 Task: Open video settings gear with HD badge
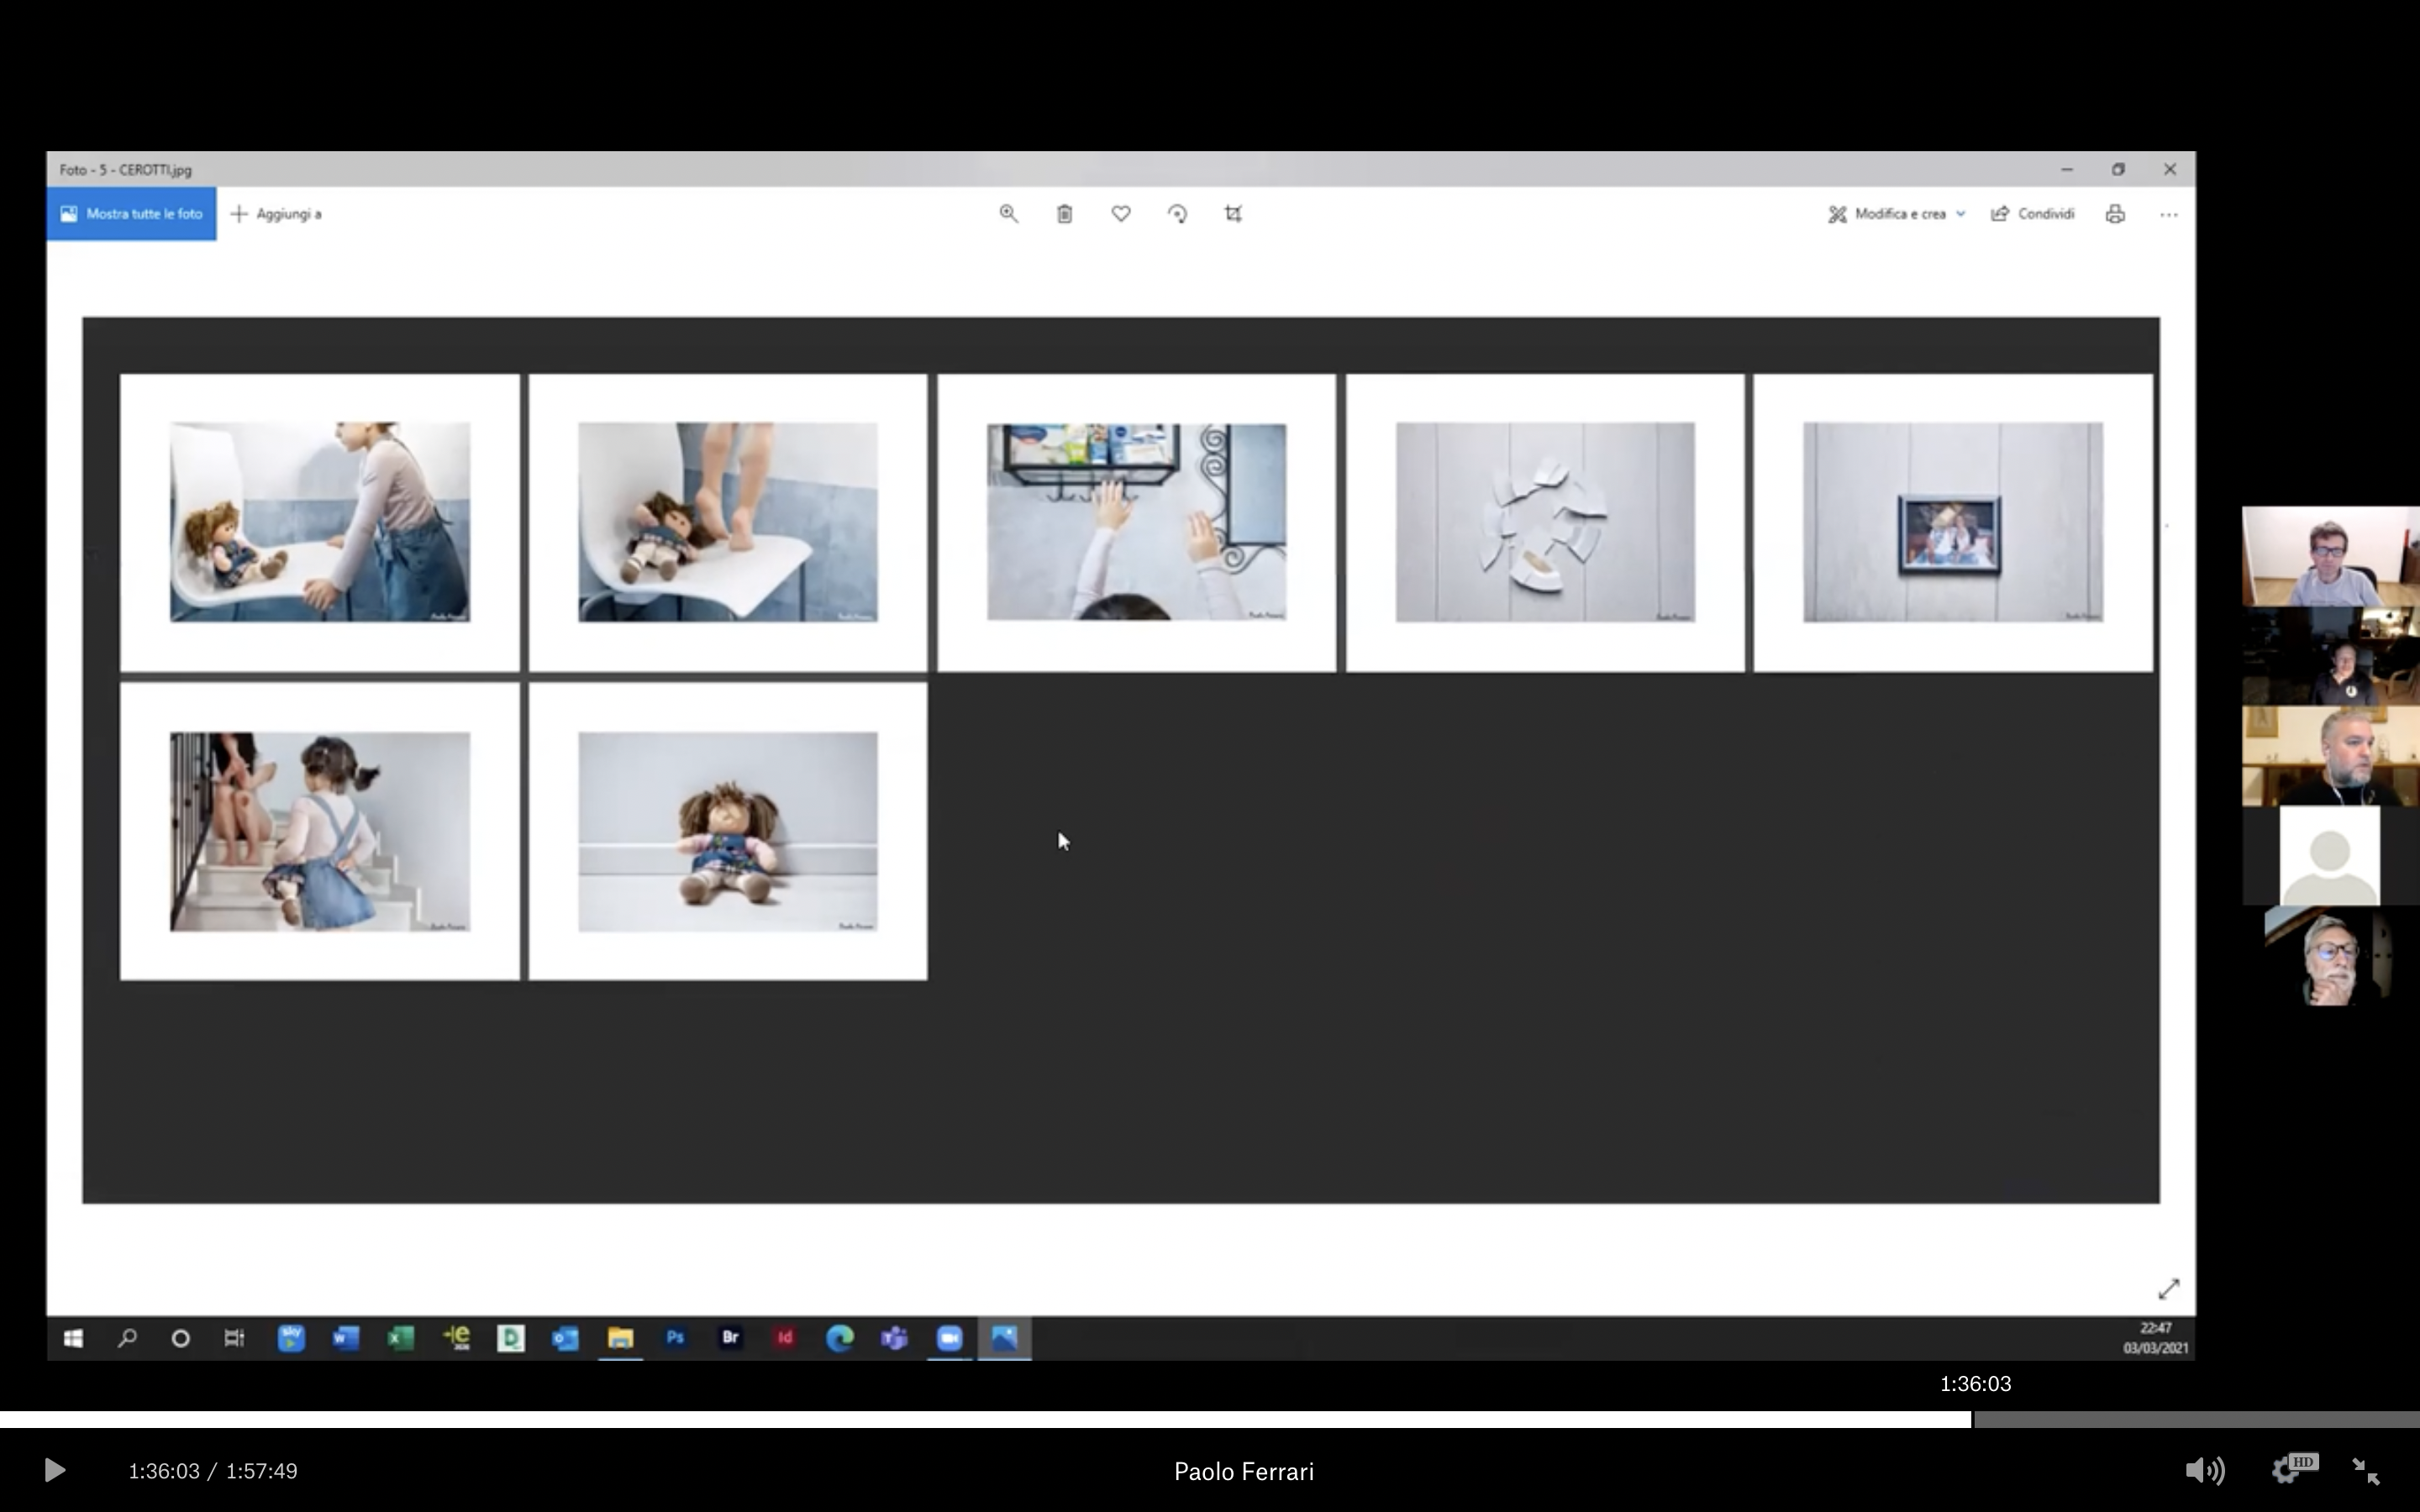(2292, 1469)
